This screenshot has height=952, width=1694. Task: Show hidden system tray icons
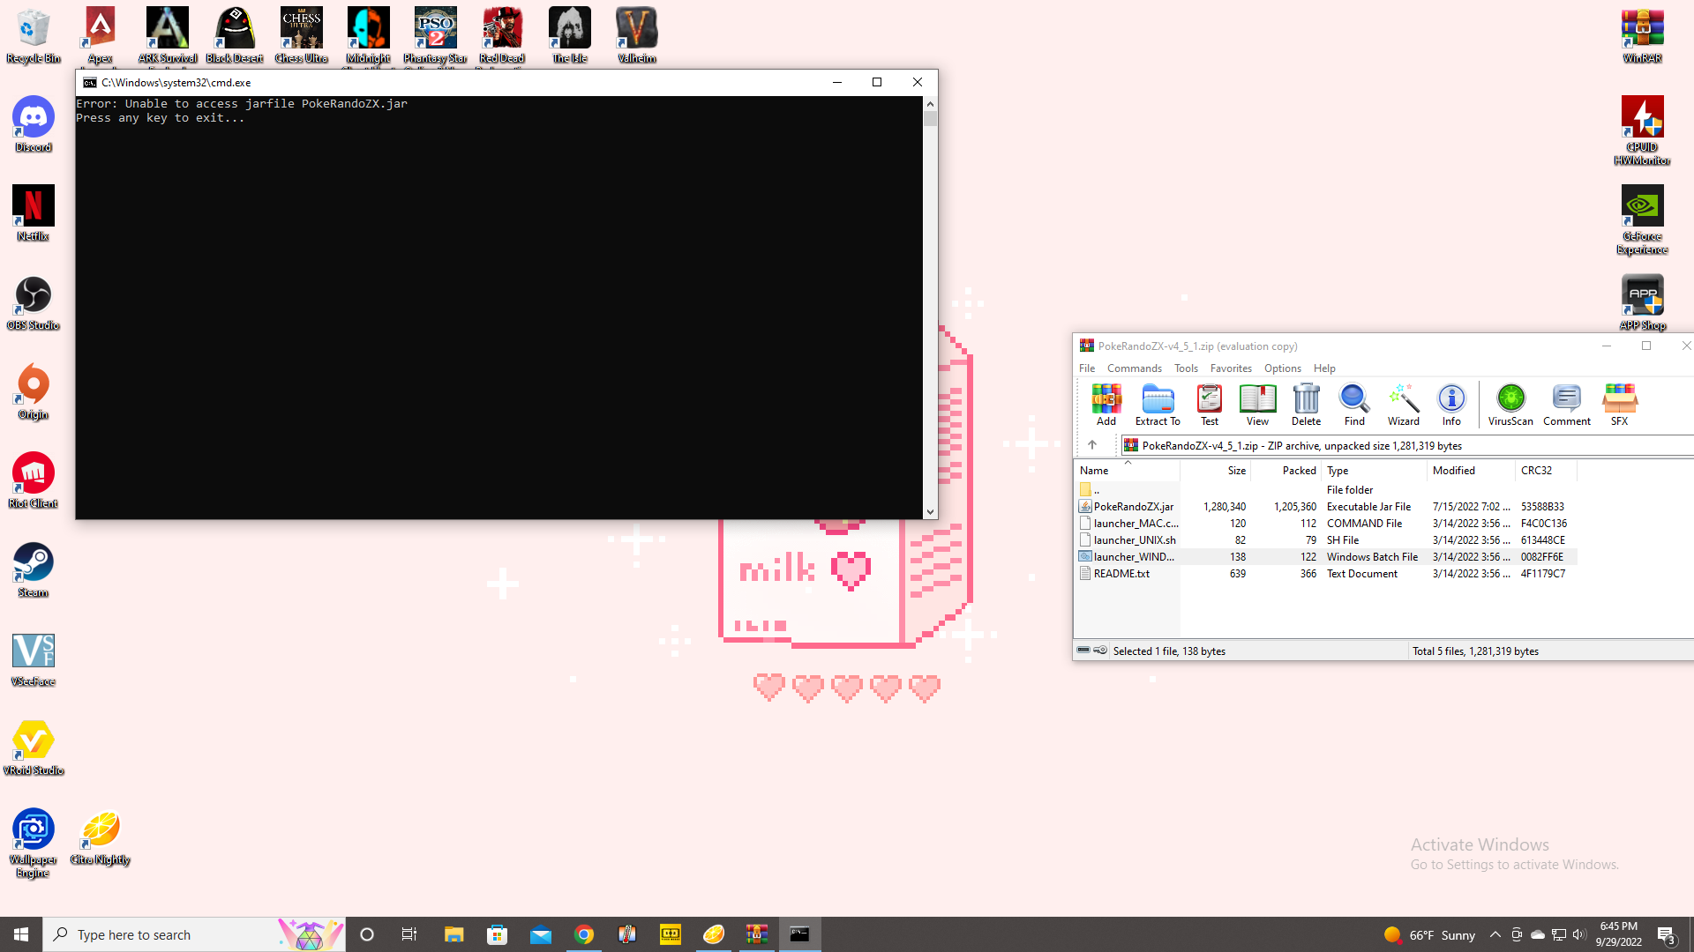[1495, 934]
